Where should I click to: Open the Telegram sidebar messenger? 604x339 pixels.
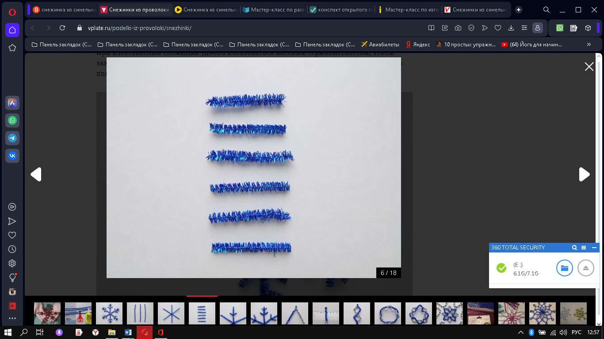point(12,138)
